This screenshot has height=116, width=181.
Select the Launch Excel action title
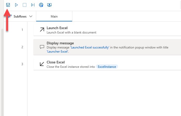57,28
